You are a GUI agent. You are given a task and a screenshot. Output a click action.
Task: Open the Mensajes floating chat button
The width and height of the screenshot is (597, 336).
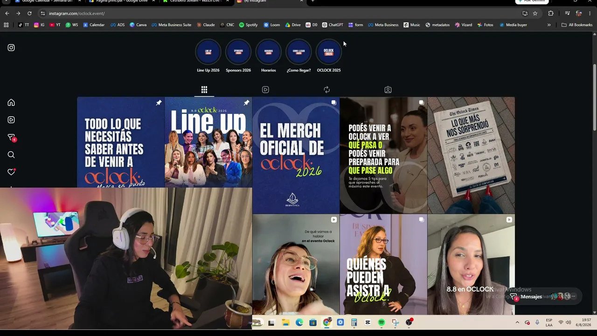coord(543,297)
